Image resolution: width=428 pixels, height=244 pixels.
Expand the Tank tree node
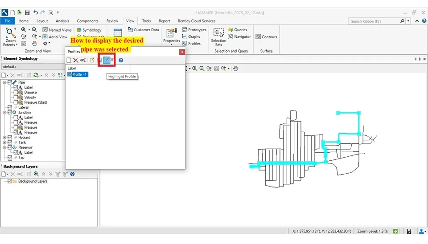4,142
